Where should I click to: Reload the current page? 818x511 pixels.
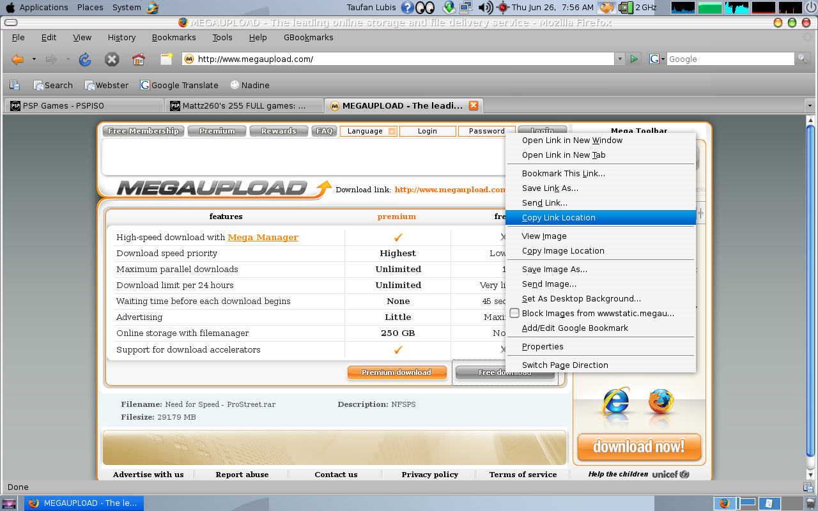pos(84,59)
